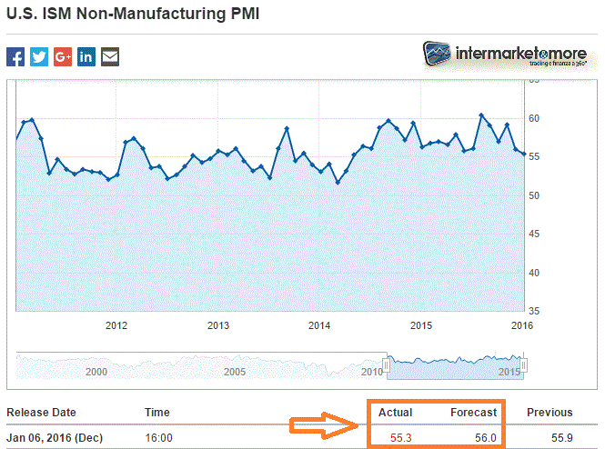Send by email using envelope icon
The image size is (605, 449).
(110, 57)
